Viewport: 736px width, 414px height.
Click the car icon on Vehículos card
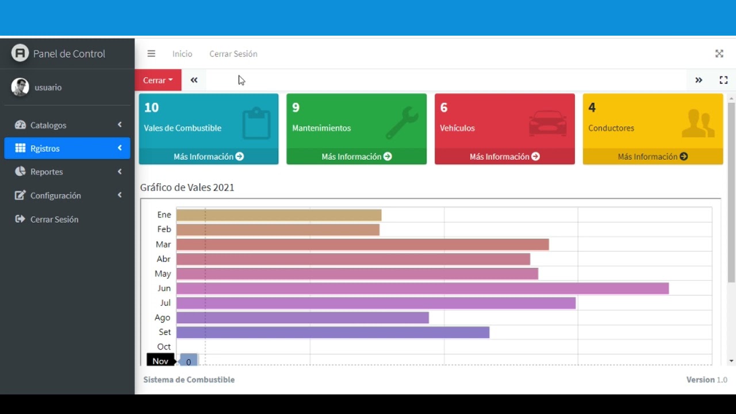tap(547, 124)
